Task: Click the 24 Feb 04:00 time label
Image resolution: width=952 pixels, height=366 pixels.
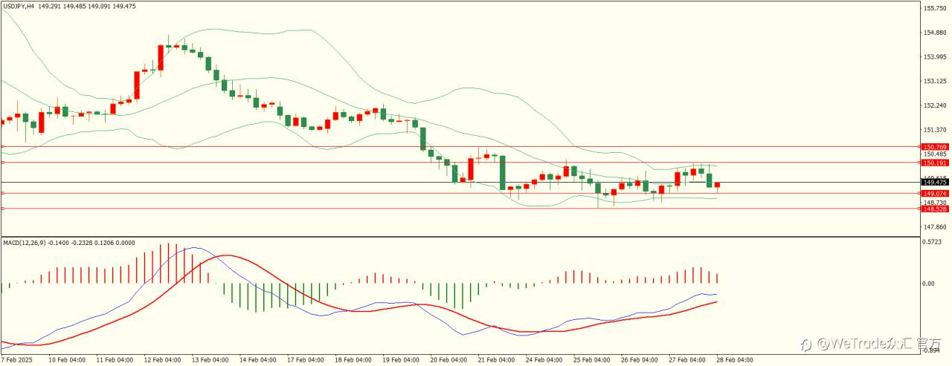Action: [544, 360]
